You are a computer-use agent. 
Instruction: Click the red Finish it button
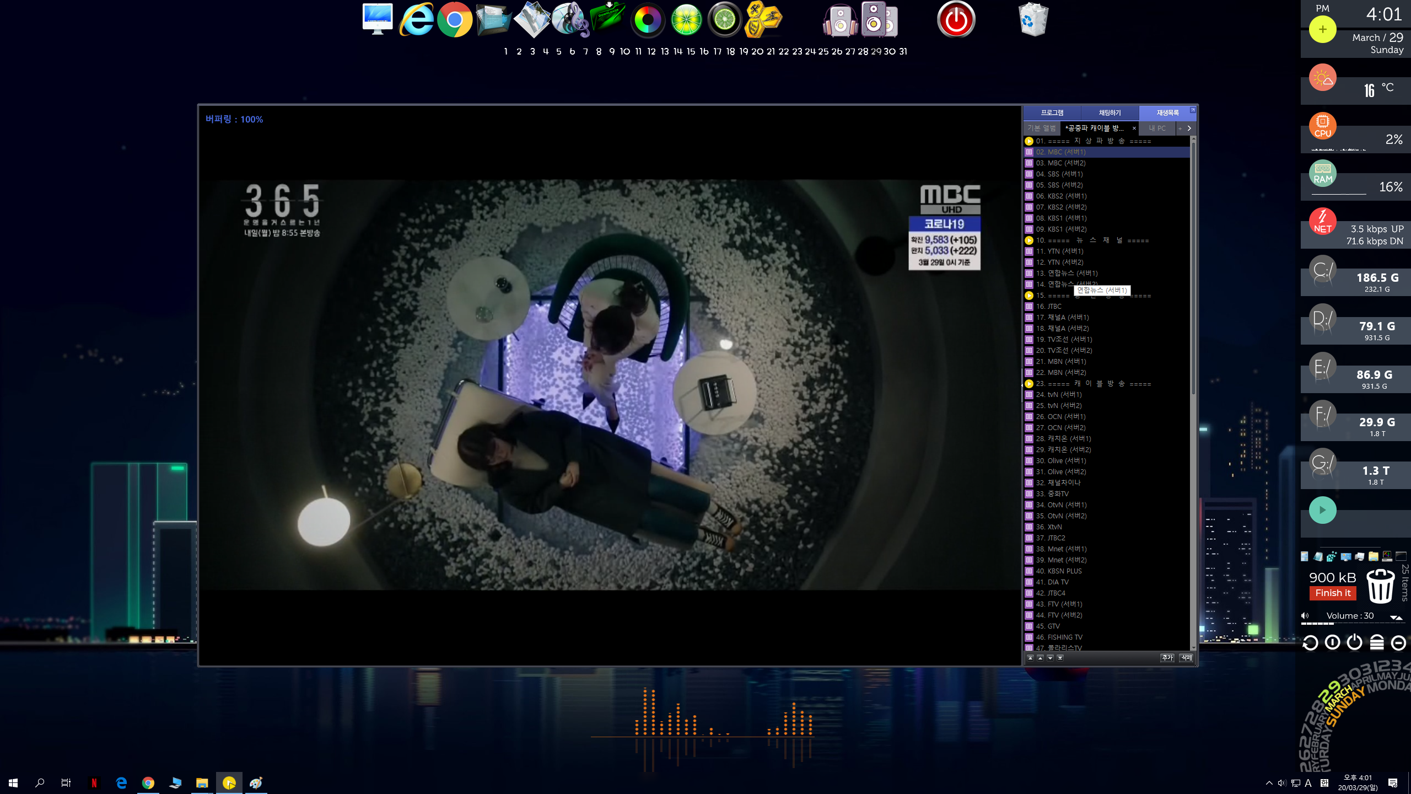(1333, 593)
